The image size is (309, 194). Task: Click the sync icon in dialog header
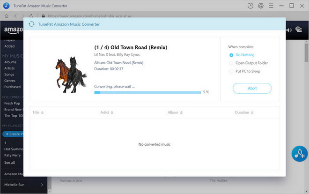click(31, 24)
